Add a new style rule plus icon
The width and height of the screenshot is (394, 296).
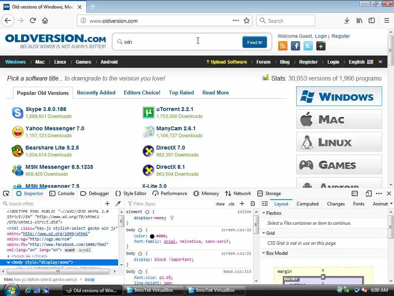point(242,203)
